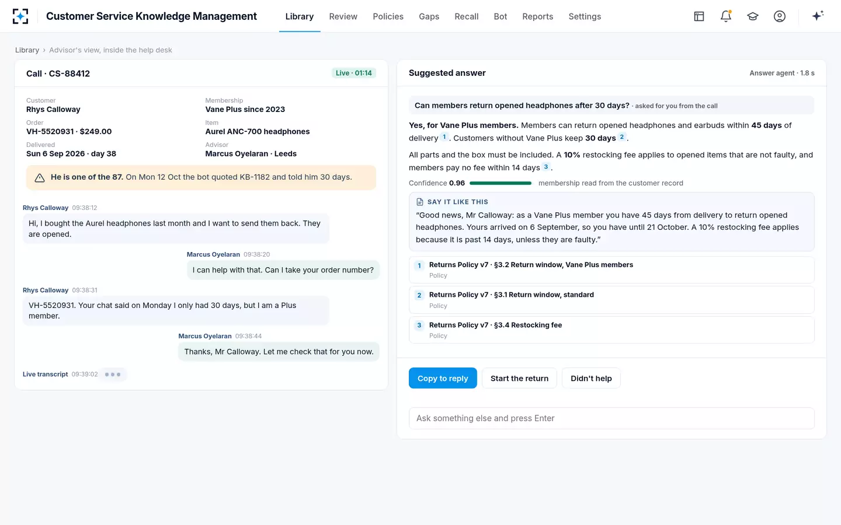Open the graduation cap training icon
841x525 pixels.
pos(753,16)
